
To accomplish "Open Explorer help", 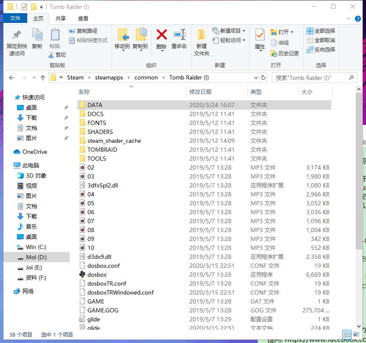I will tap(358, 19).
